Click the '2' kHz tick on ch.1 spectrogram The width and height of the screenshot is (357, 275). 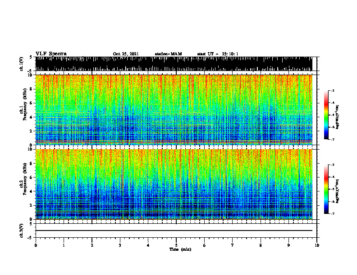coord(31,131)
